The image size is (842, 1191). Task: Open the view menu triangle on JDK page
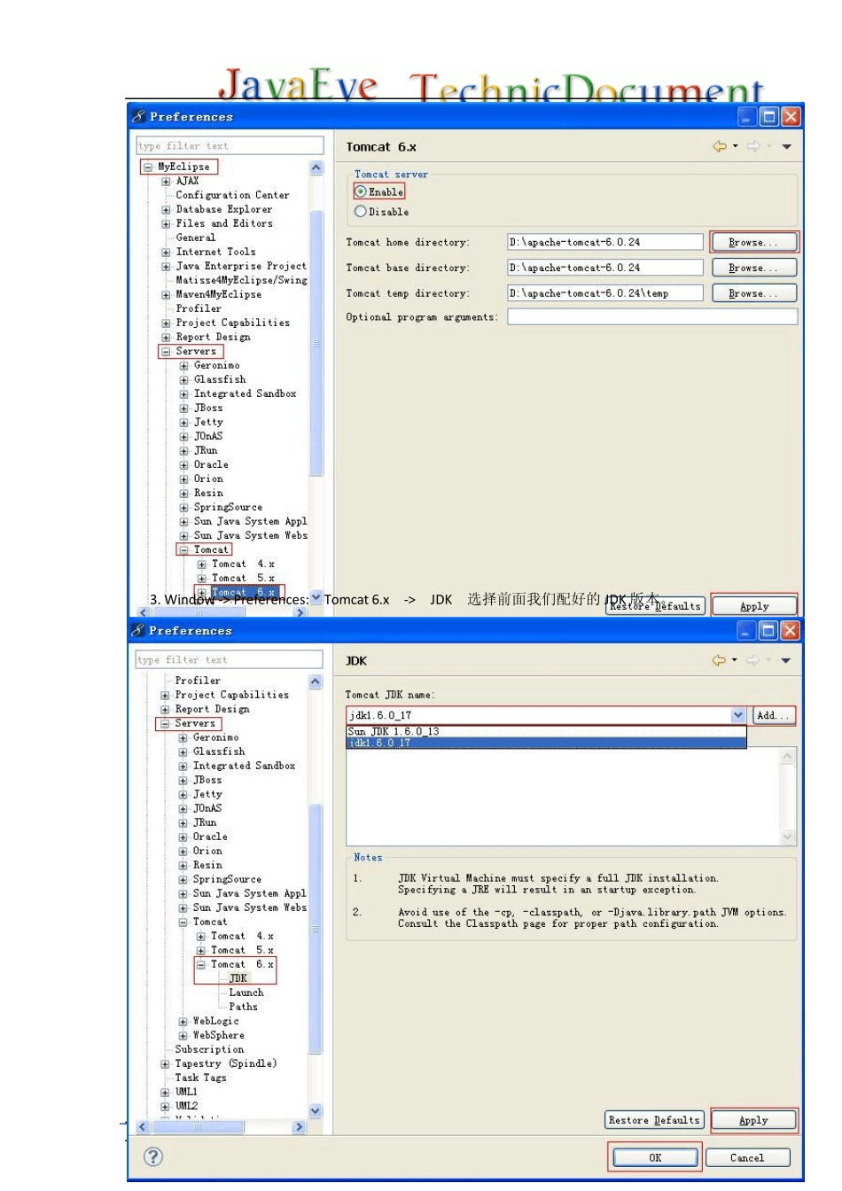tap(785, 661)
